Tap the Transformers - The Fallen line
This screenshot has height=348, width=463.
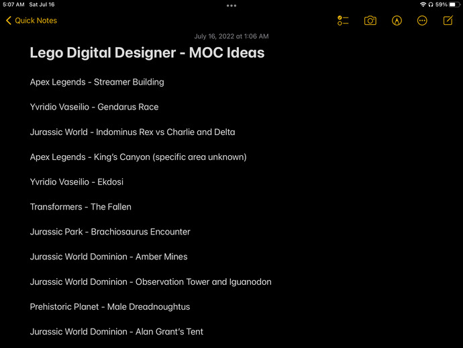click(x=81, y=207)
